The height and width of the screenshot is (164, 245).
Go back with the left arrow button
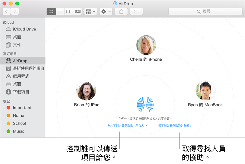click(x=7, y=11)
